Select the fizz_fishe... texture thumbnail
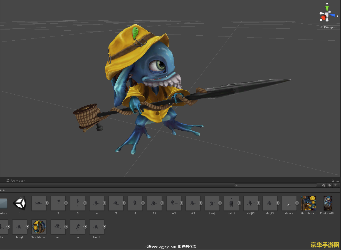This screenshot has width=341, height=250. [308, 203]
